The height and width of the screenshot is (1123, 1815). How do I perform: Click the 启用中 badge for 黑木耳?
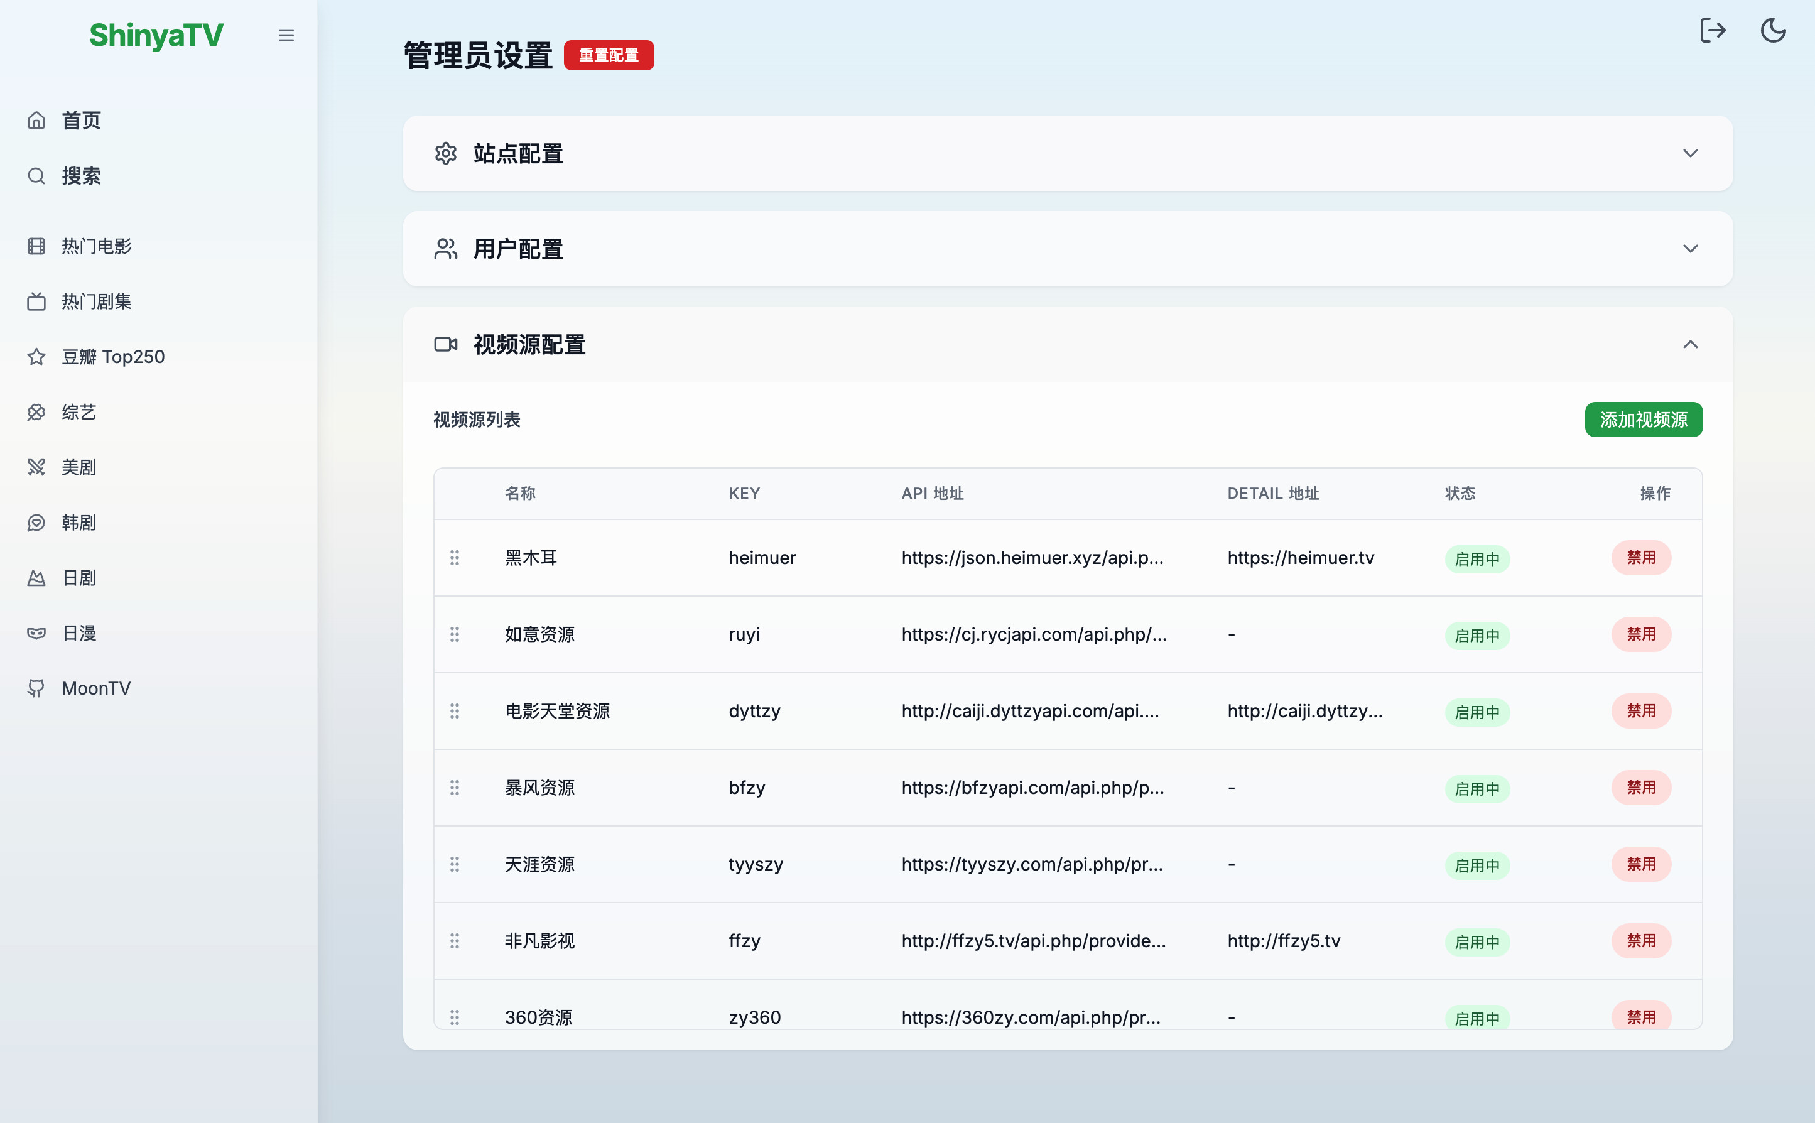(1477, 559)
